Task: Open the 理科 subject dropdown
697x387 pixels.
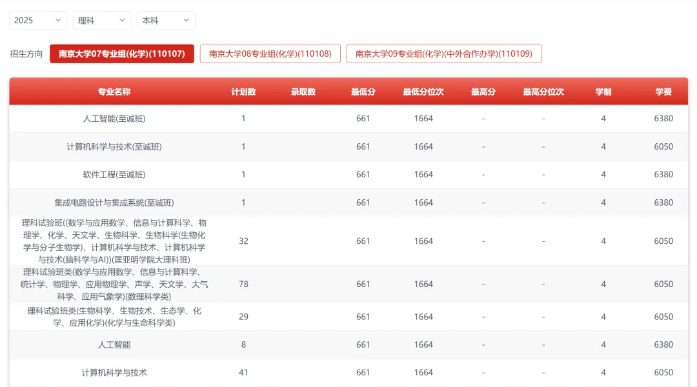Action: (x=102, y=21)
